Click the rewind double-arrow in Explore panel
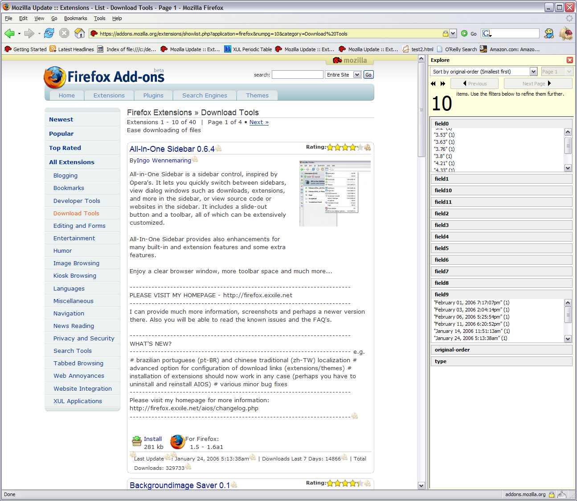The image size is (577, 501). 433,84
